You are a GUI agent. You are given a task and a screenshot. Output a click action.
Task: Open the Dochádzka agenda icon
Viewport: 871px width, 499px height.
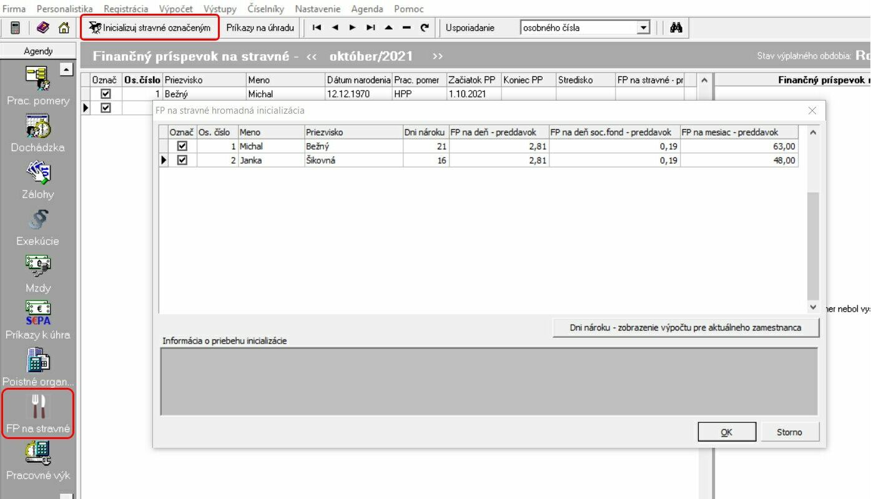tap(38, 132)
